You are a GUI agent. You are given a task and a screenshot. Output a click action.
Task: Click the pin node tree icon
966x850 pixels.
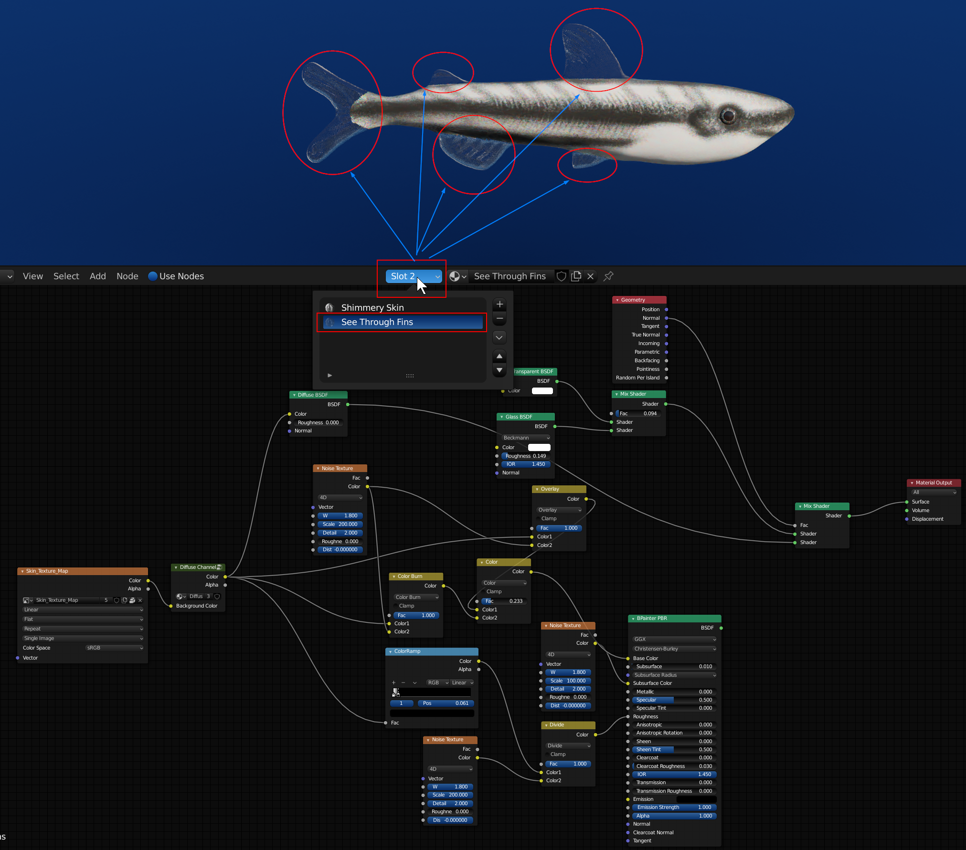pos(608,276)
